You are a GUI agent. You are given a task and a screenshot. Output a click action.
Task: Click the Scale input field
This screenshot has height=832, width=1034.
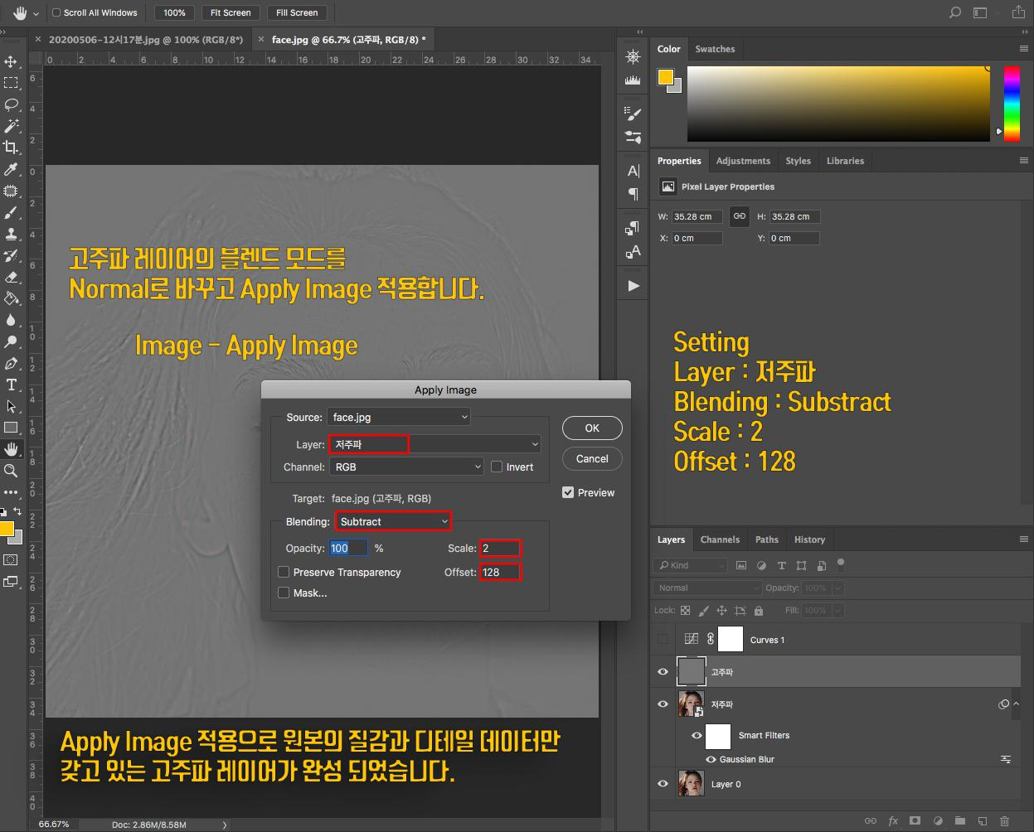point(500,548)
